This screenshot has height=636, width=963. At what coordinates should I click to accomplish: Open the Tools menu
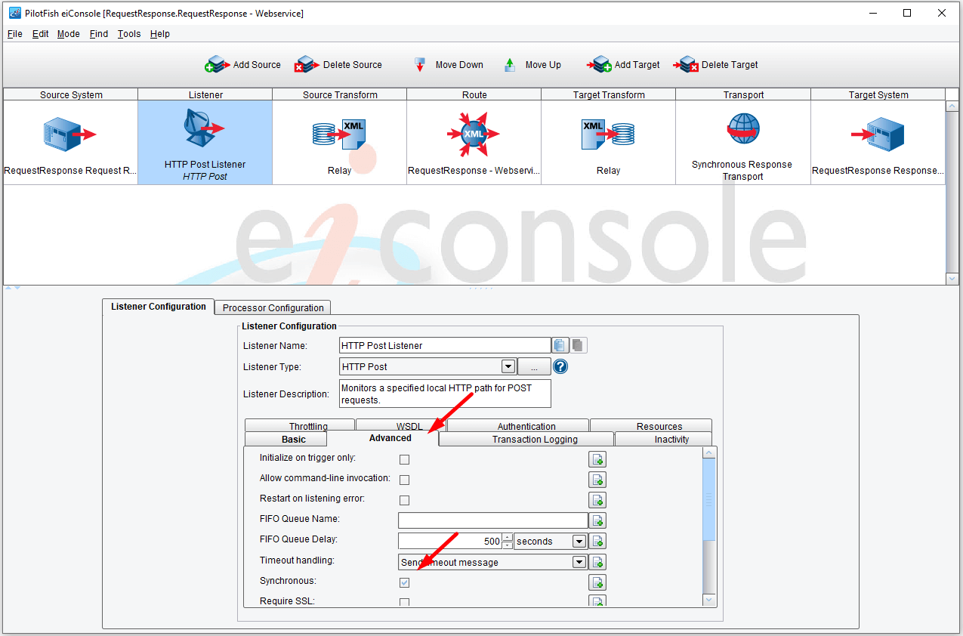pos(129,34)
